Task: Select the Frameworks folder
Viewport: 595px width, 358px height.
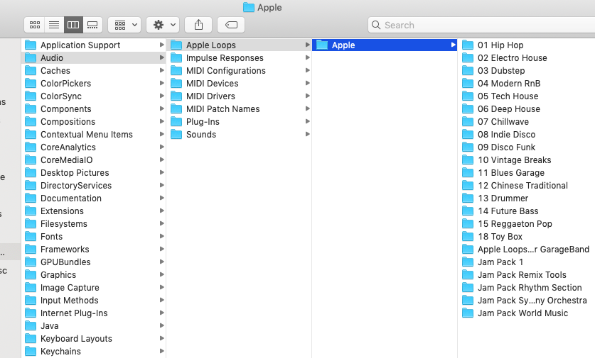Action: (94, 250)
